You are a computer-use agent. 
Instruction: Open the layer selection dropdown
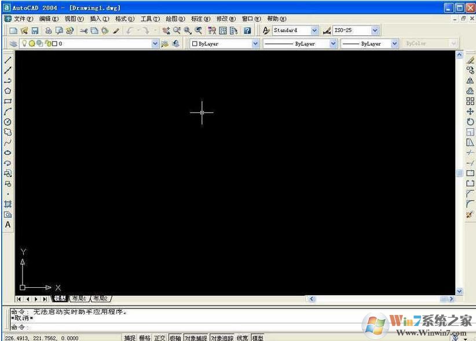pyautogui.click(x=155, y=43)
